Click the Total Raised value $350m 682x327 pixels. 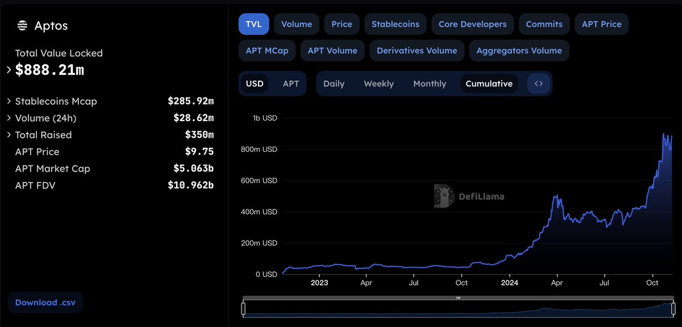coord(199,135)
